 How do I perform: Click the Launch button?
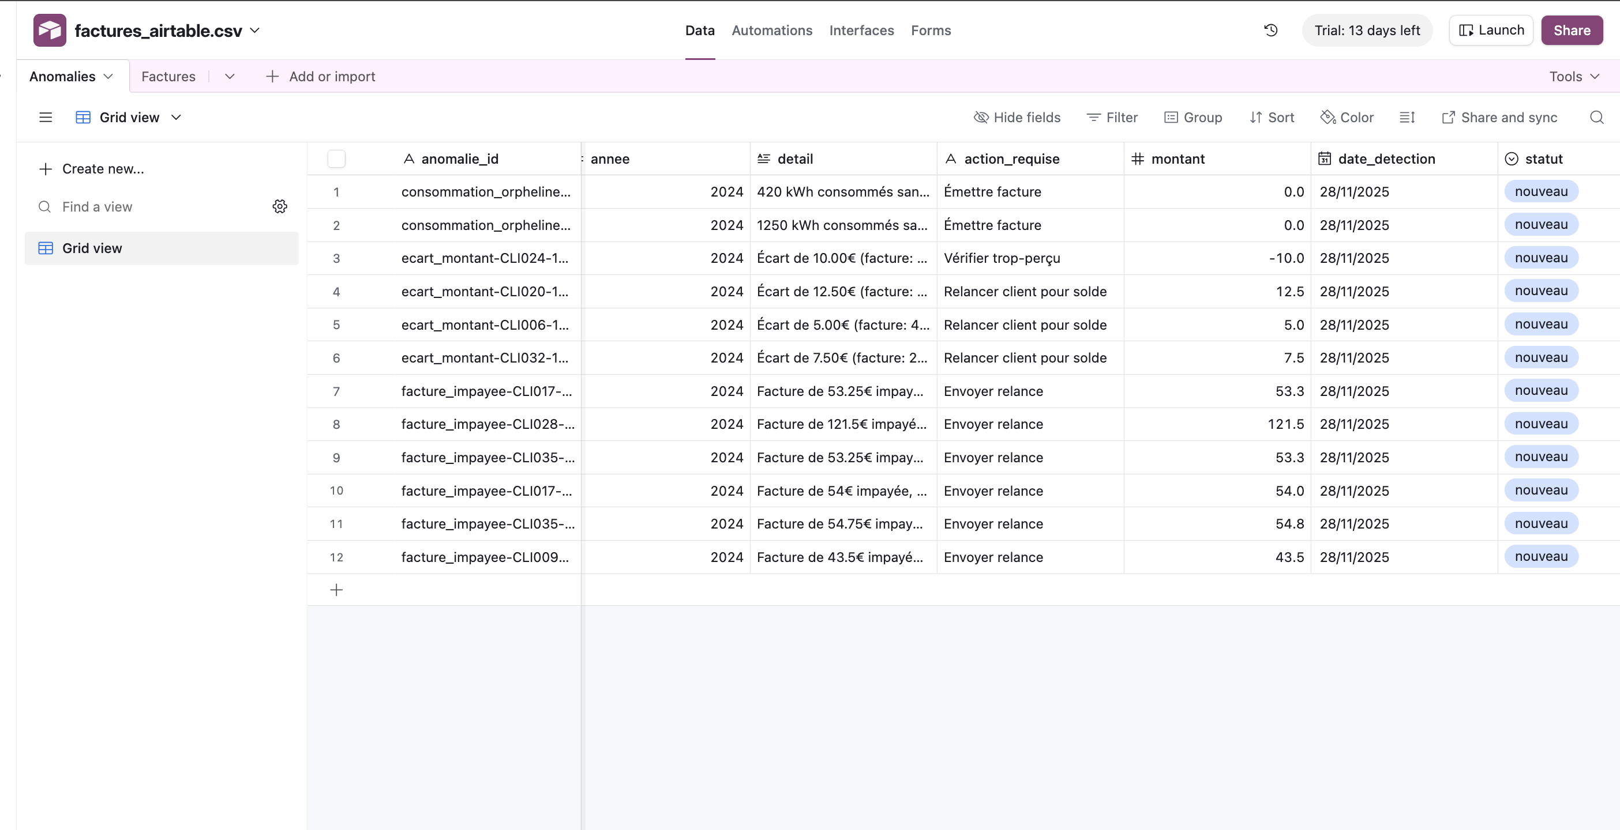[1490, 30]
